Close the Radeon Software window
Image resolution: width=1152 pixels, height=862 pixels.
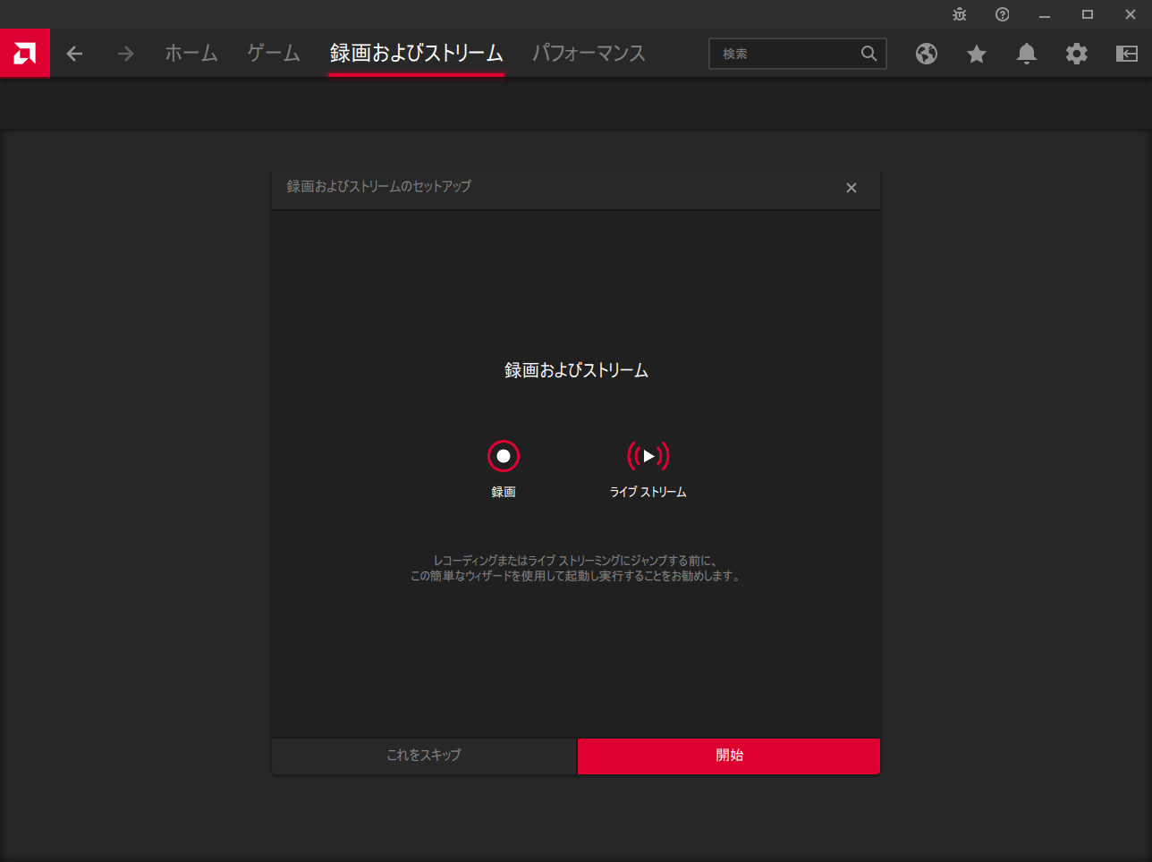point(1131,14)
